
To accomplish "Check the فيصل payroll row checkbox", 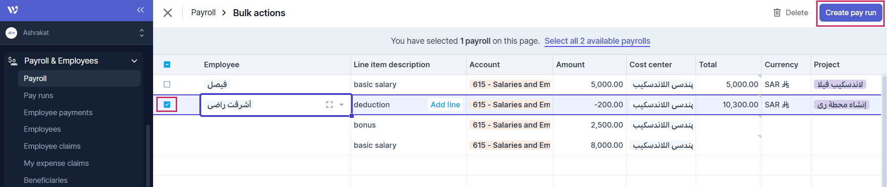I will coord(167,84).
